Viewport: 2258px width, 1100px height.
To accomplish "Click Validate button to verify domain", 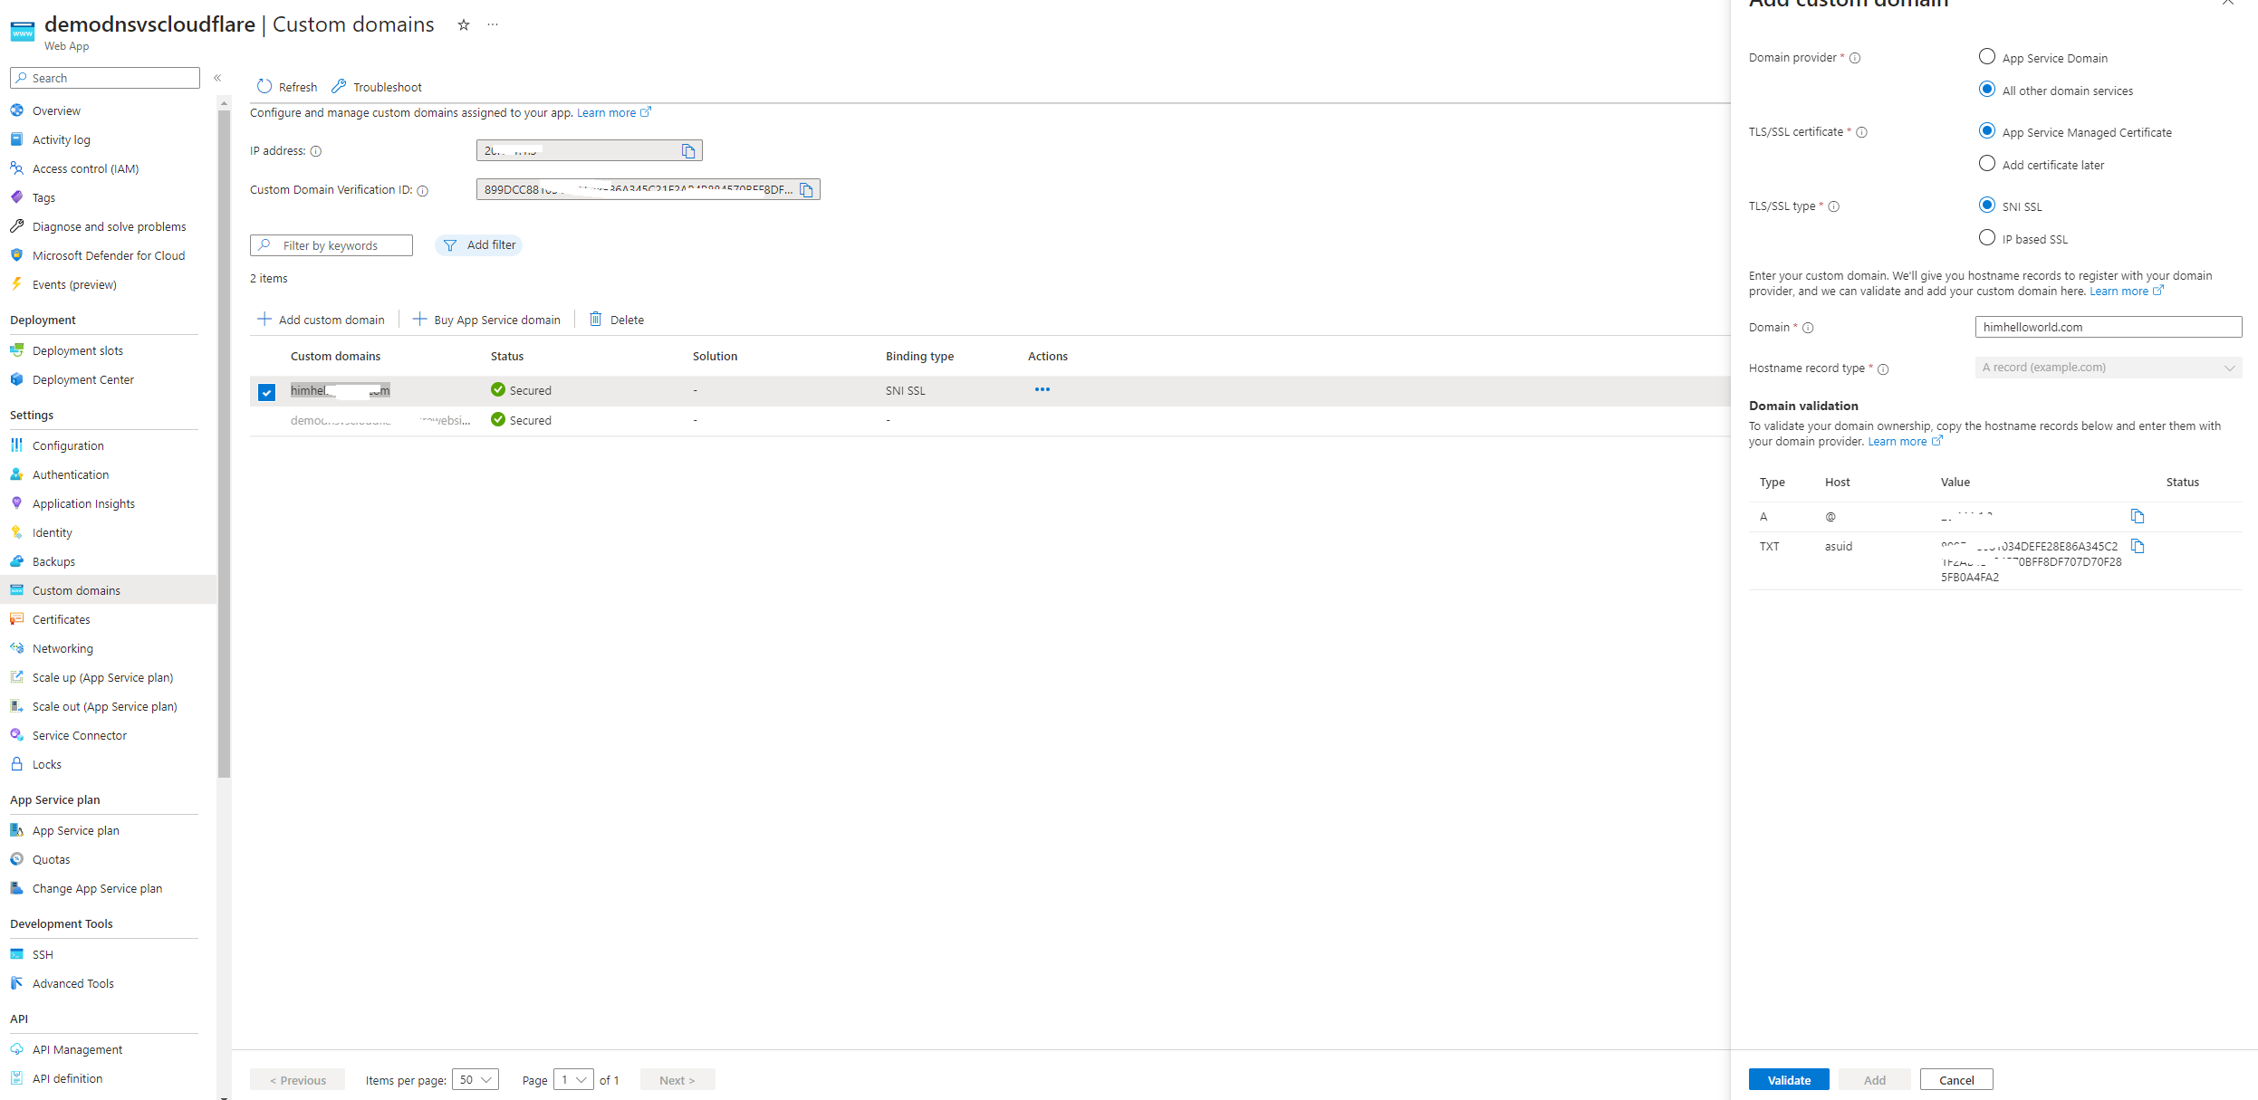I will (x=1790, y=1078).
